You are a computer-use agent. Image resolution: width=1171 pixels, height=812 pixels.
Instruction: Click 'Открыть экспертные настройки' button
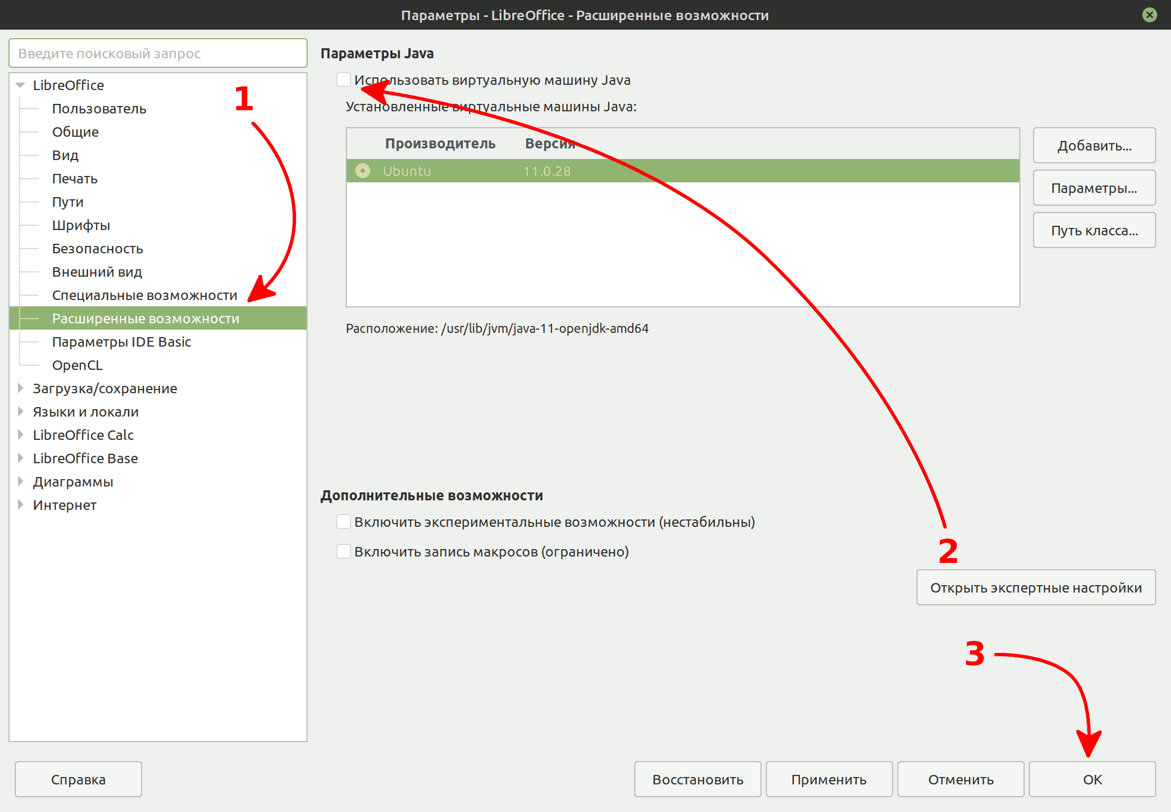(1036, 587)
